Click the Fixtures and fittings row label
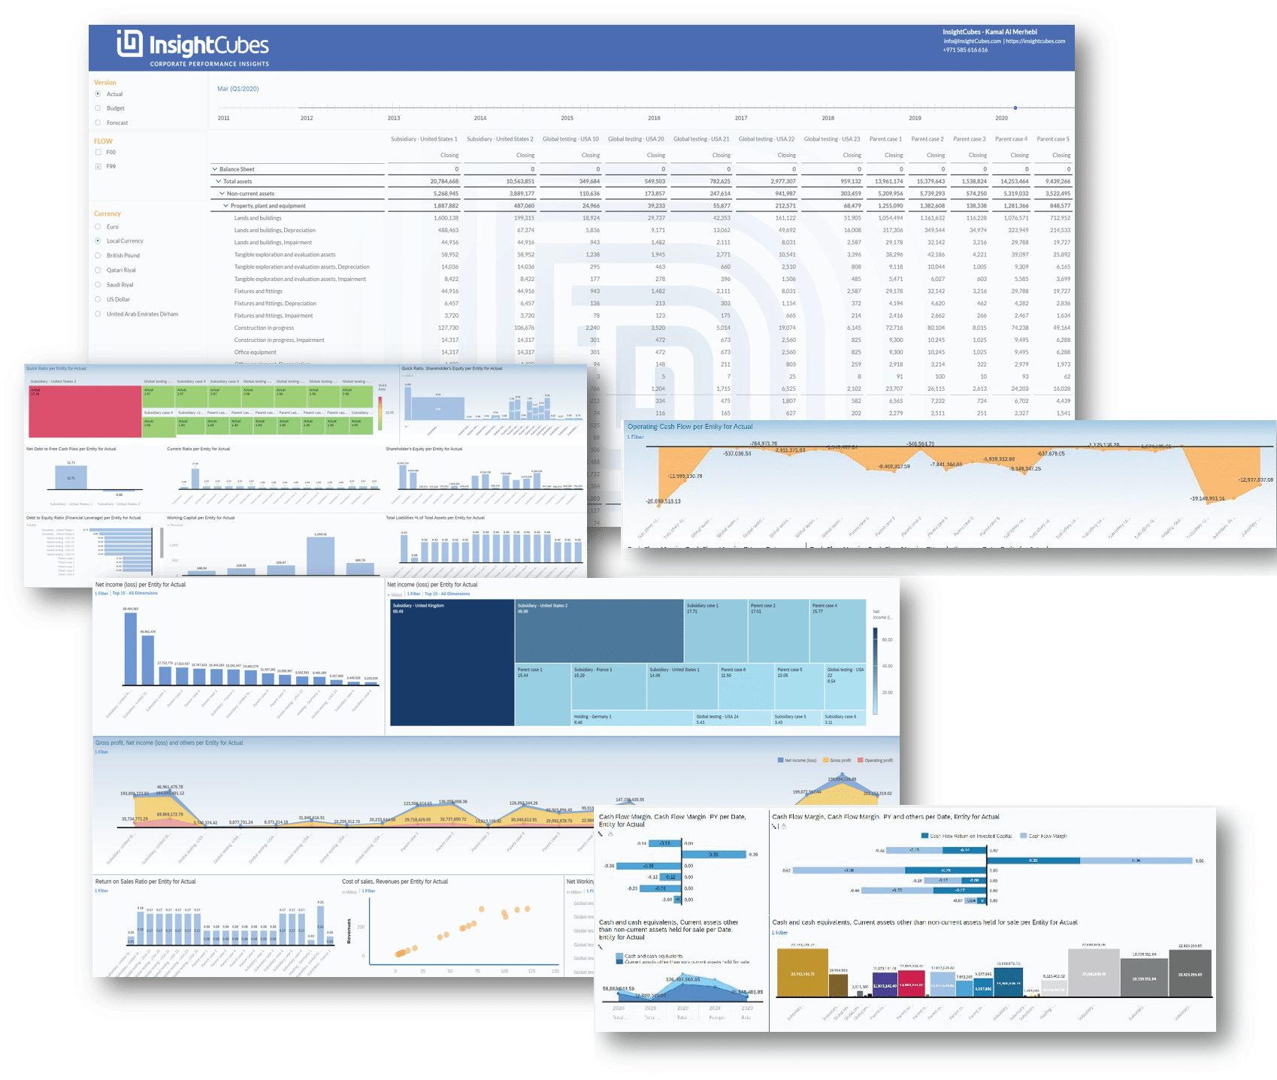The height and width of the screenshot is (1080, 1277). pos(258,291)
